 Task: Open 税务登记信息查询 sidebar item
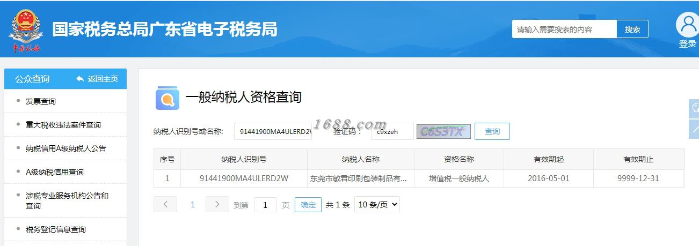(x=56, y=229)
